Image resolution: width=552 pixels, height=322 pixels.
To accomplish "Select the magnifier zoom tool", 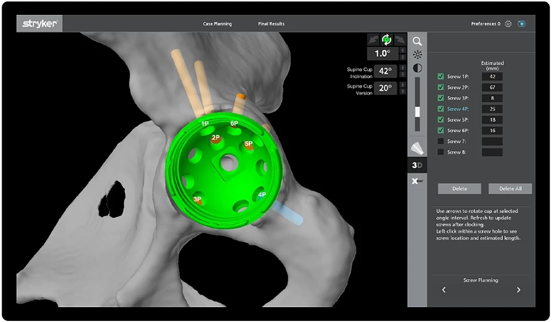I will (x=417, y=41).
